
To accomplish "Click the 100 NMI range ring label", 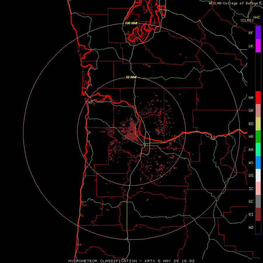I will click(x=131, y=23).
